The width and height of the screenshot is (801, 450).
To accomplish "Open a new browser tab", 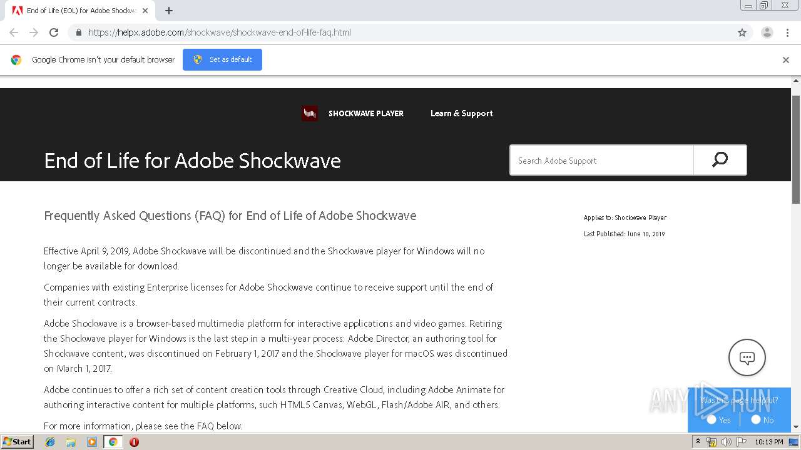I will pos(169,11).
